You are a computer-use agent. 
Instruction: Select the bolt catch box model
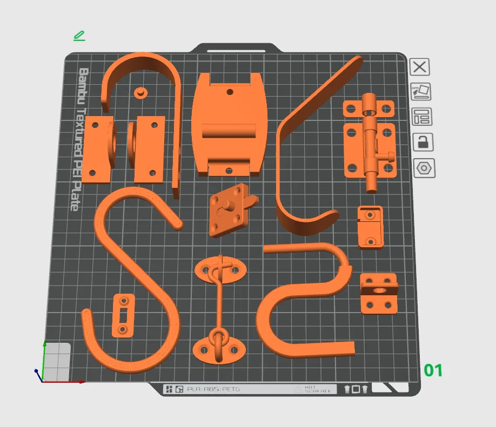tap(371, 228)
